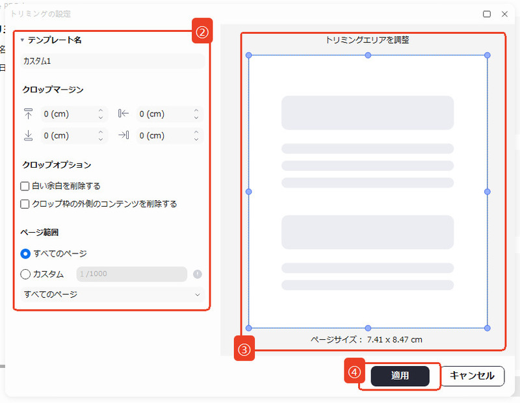This screenshot has width=520, height=403.
Task: Click the 適用 button to apply trimming
Action: pos(400,376)
